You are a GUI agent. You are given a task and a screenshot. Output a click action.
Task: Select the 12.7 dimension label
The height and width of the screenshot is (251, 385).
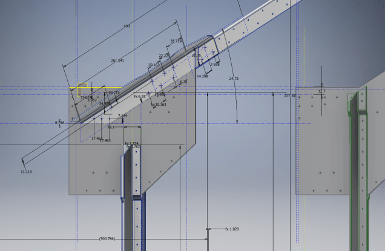pos(321,91)
